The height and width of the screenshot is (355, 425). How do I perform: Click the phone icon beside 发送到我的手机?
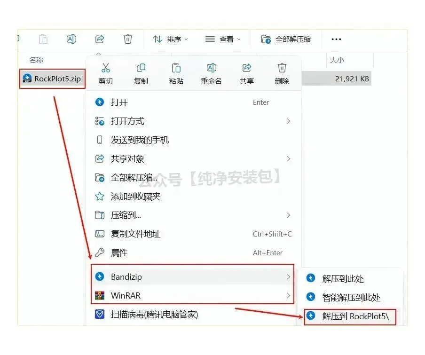100,140
